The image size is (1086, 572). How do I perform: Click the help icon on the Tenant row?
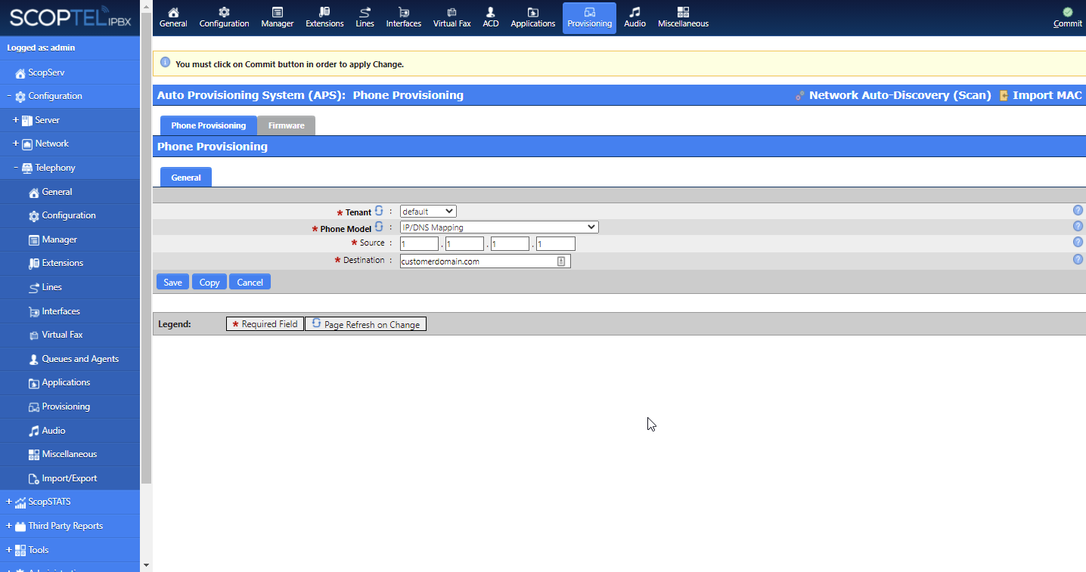click(1078, 210)
